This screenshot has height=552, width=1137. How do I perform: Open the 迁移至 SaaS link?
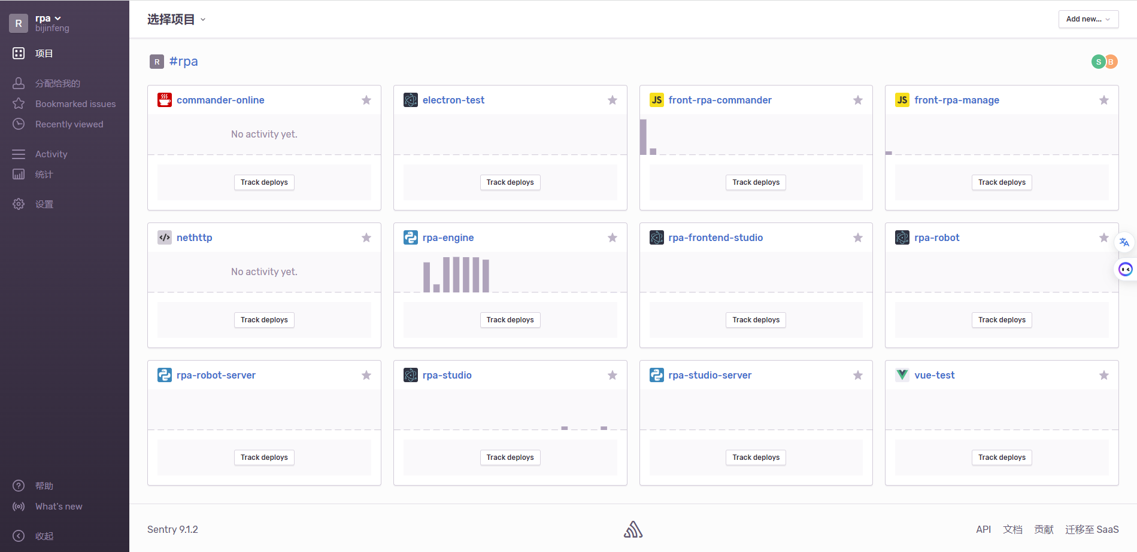pyautogui.click(x=1091, y=529)
